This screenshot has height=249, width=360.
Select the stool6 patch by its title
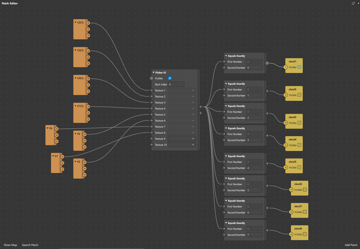[x=298, y=184]
